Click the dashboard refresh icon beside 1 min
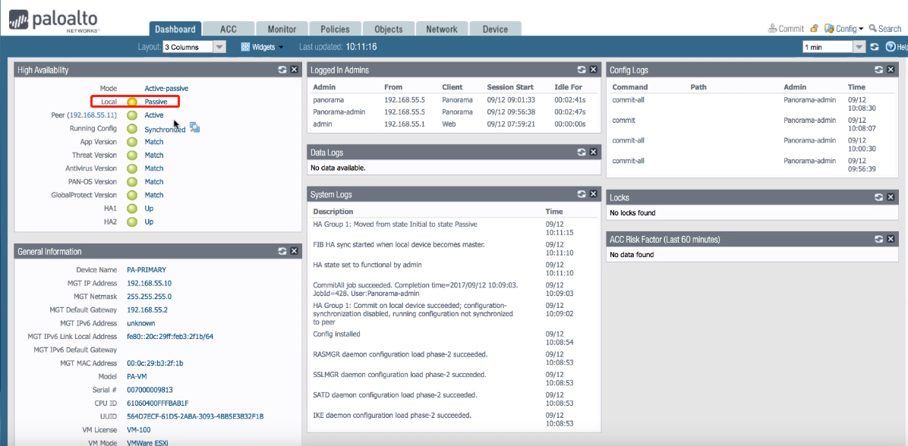This screenshot has width=908, height=446. (x=875, y=47)
